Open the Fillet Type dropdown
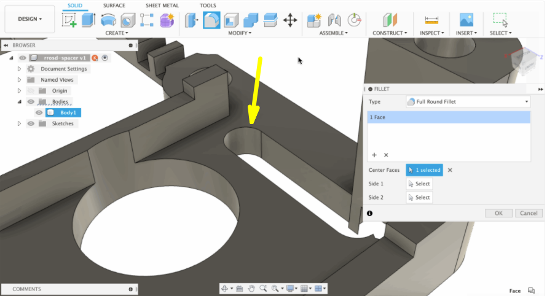Viewport: 547px width, 296px height. point(468,102)
